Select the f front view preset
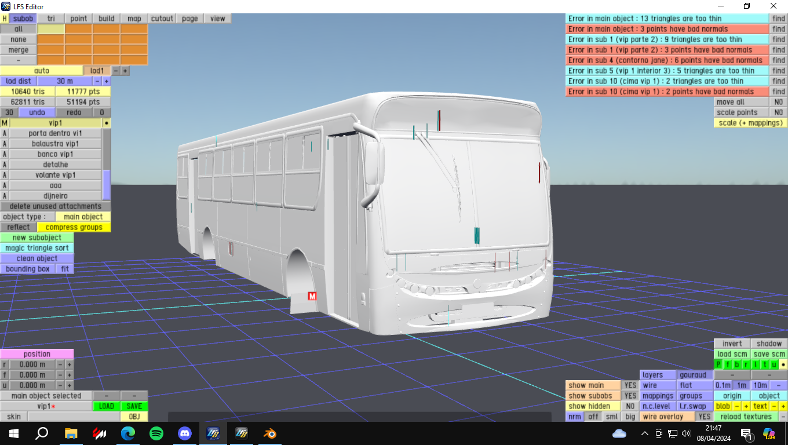This screenshot has width=788, height=445. coord(728,364)
